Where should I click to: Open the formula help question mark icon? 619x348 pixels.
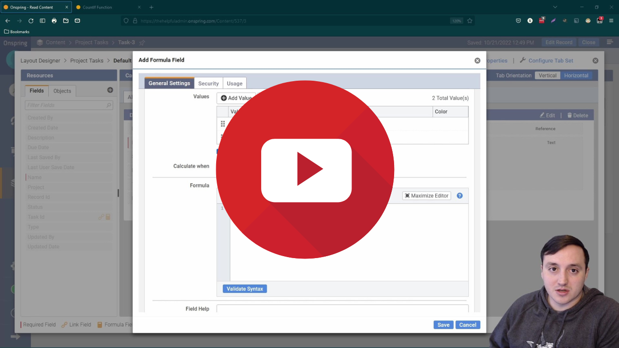(459, 195)
